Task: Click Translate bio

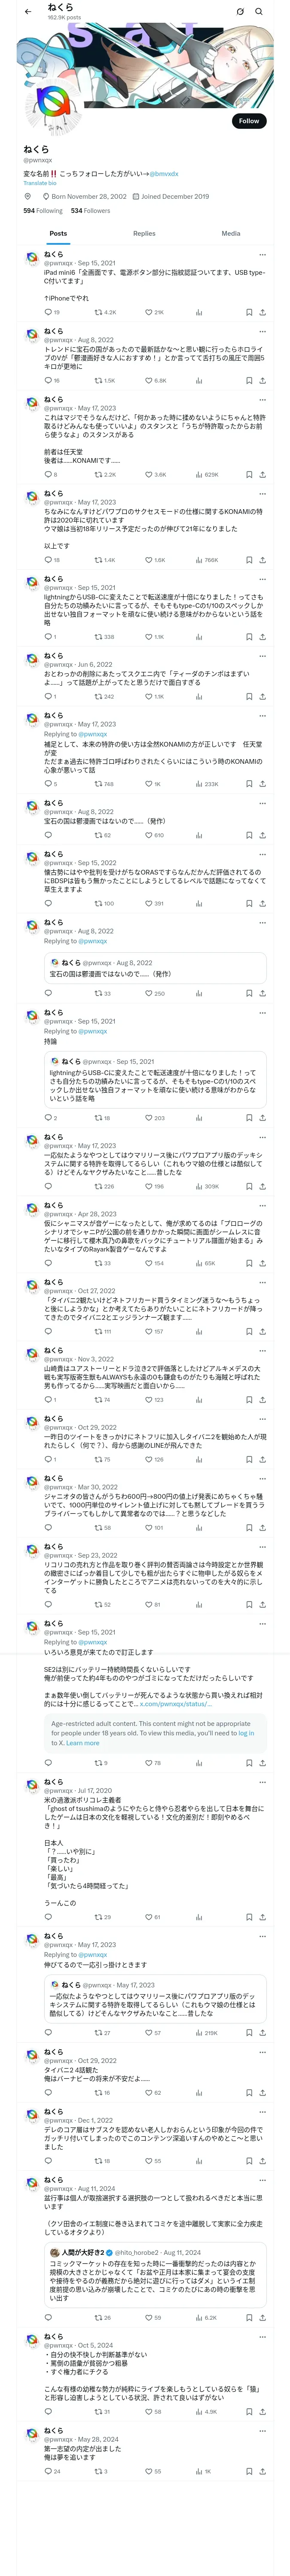Action: (x=40, y=183)
